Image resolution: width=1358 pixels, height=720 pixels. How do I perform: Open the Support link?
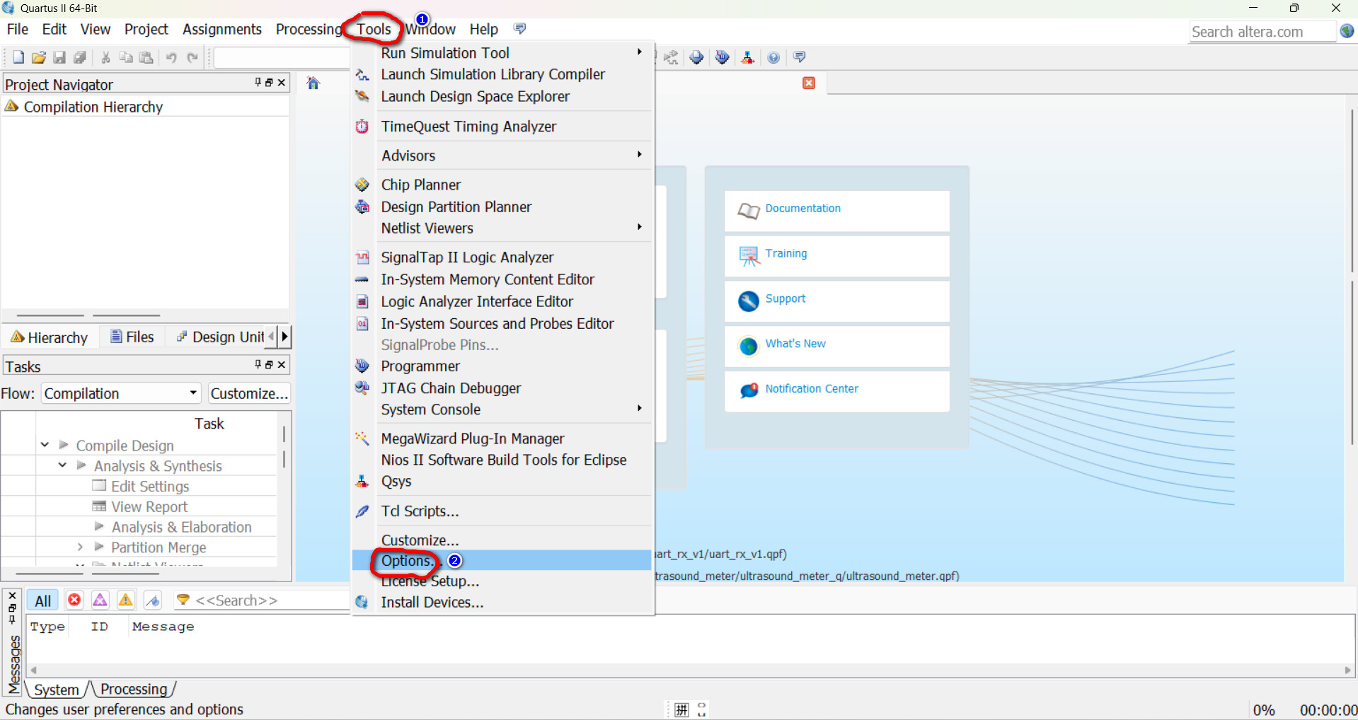point(836,301)
